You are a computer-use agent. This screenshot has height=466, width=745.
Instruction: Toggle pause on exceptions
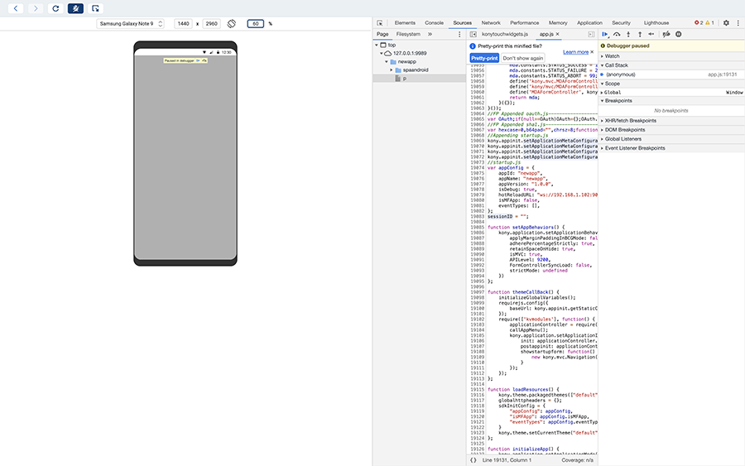679,34
